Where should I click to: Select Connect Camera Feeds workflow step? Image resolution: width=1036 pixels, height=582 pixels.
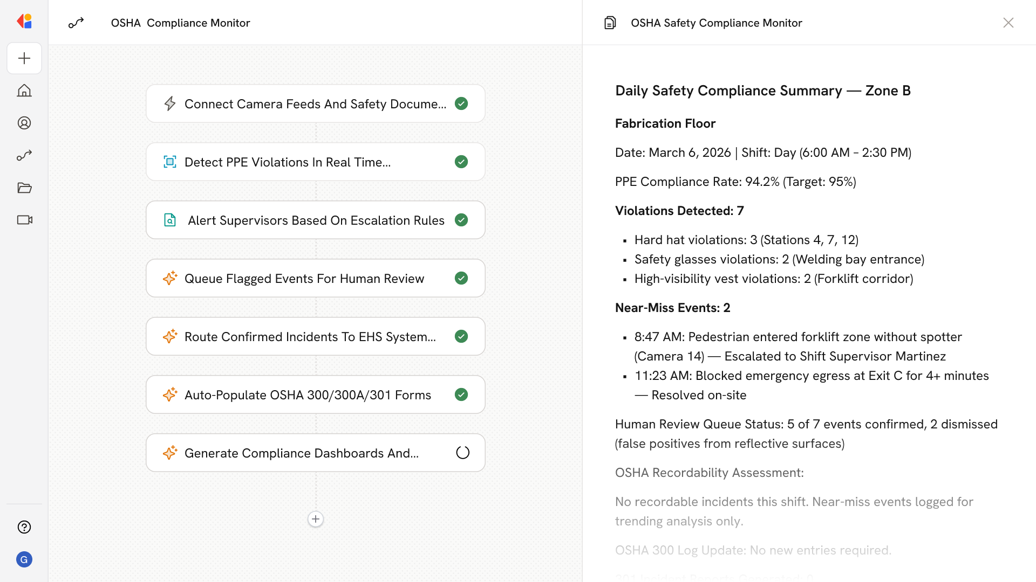[x=315, y=103]
